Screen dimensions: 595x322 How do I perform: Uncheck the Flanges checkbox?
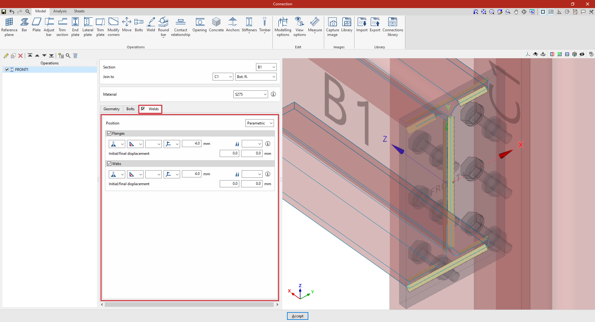pos(109,133)
